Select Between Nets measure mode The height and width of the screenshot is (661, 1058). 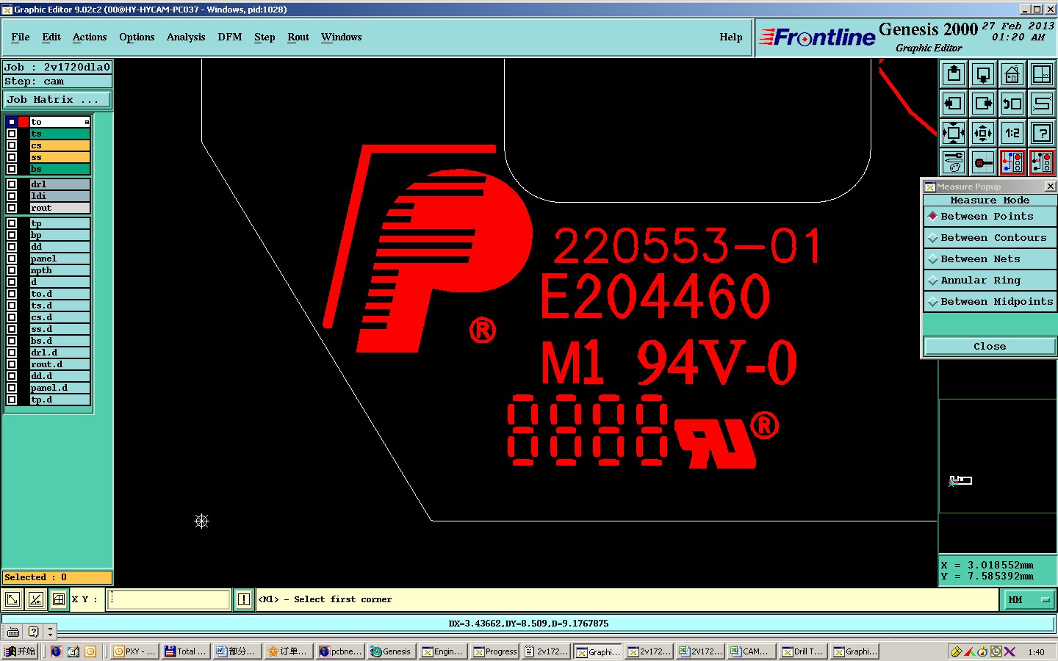click(990, 259)
